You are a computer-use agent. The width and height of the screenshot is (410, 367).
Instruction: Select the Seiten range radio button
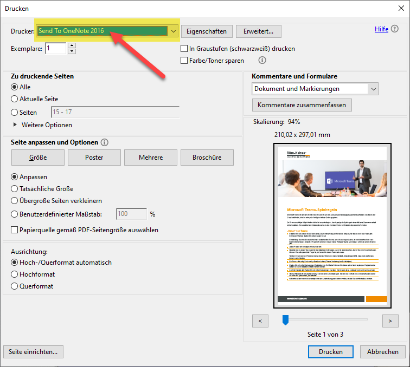(15, 113)
